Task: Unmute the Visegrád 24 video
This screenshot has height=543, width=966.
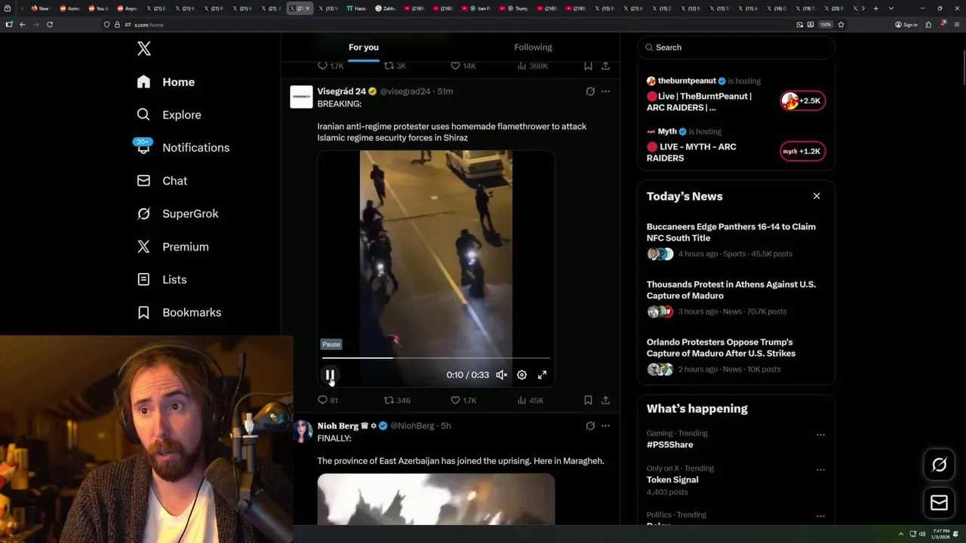Action: click(501, 375)
